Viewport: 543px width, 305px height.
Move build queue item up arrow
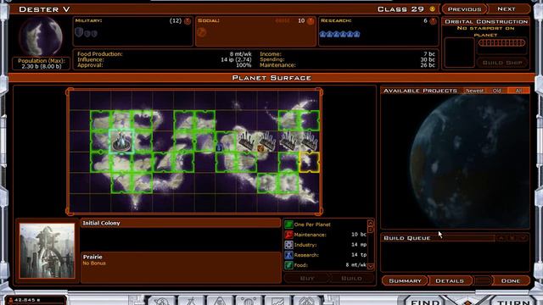(x=501, y=238)
